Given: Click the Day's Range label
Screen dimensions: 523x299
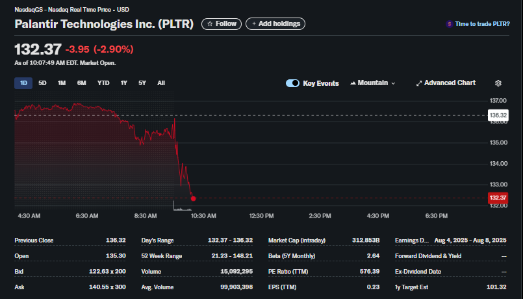Looking at the screenshot, I should pyautogui.click(x=157, y=240).
